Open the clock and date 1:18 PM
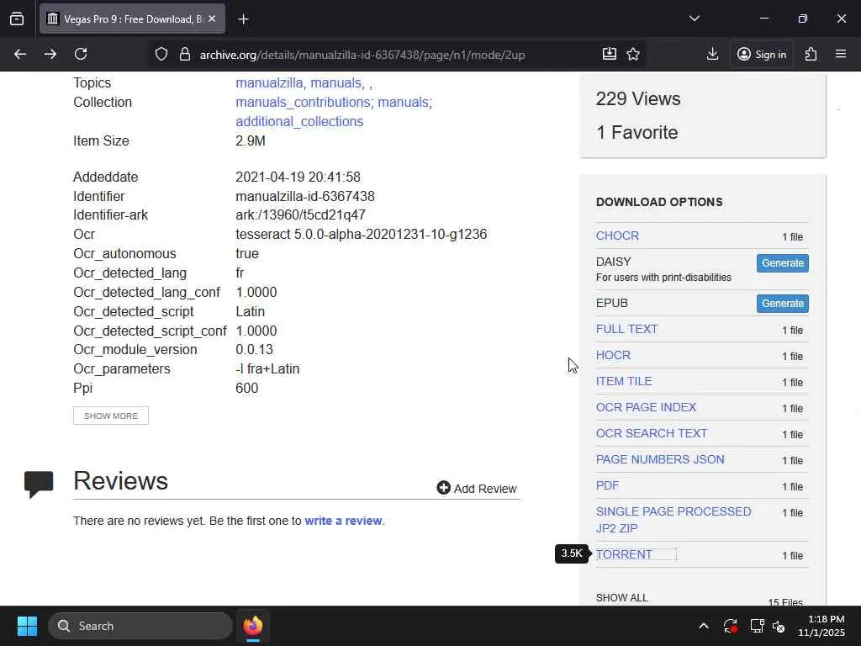 coord(821,626)
